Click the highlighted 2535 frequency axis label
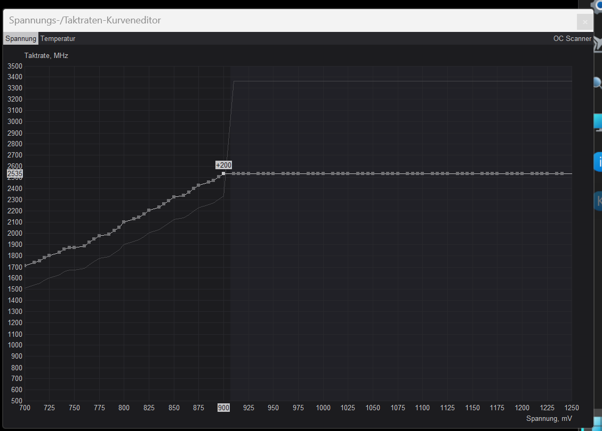The image size is (602, 431). (14, 173)
